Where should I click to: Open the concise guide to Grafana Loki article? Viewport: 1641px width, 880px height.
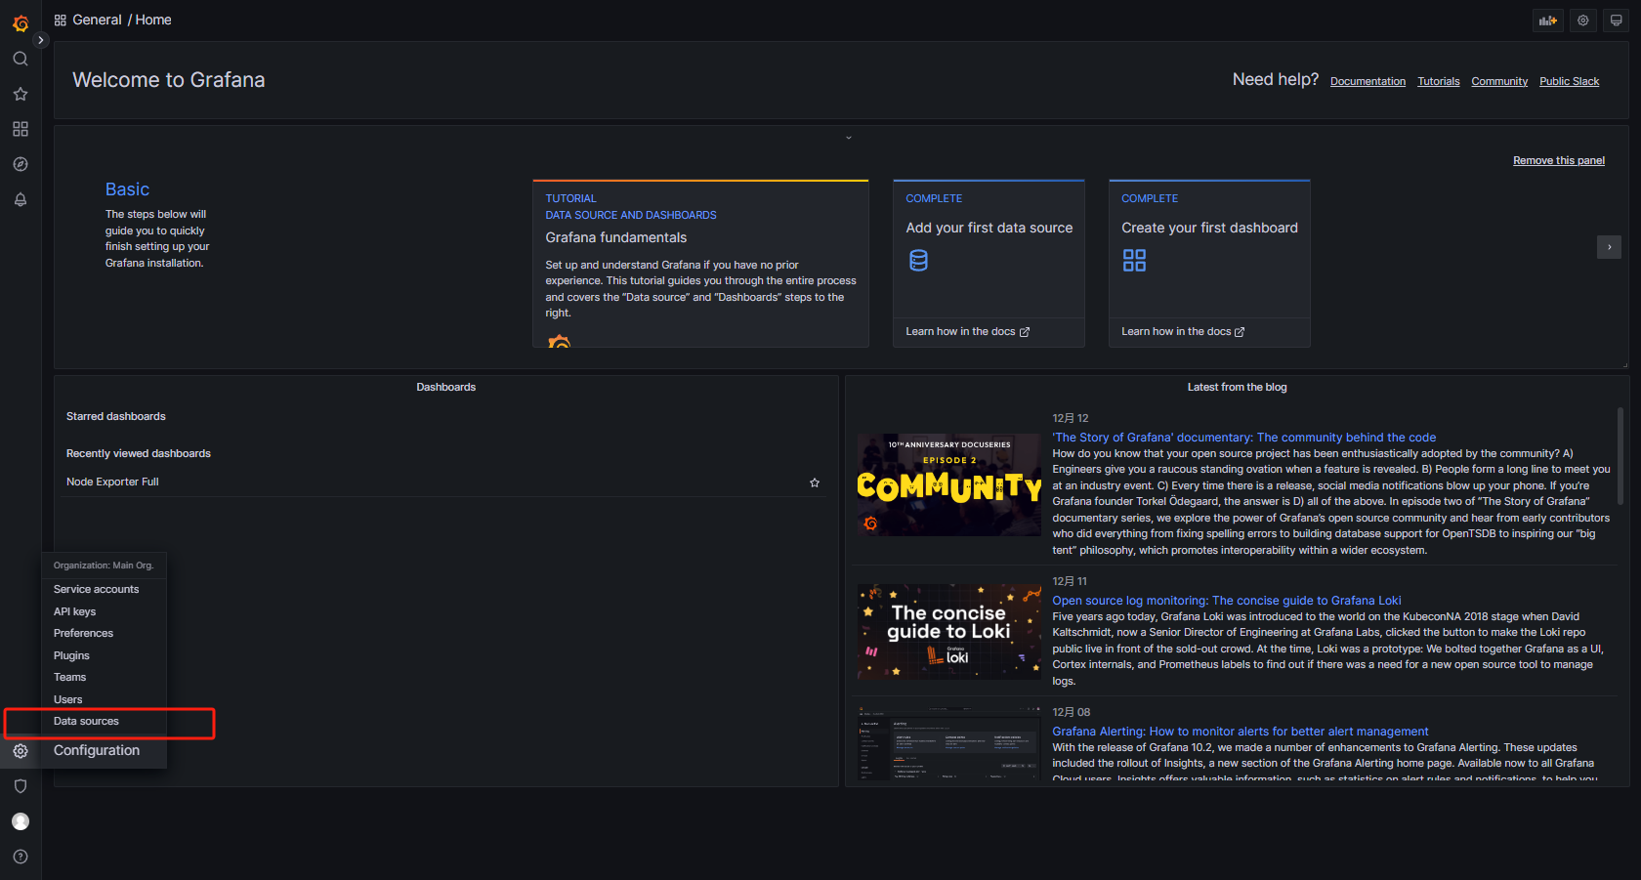click(x=1227, y=601)
